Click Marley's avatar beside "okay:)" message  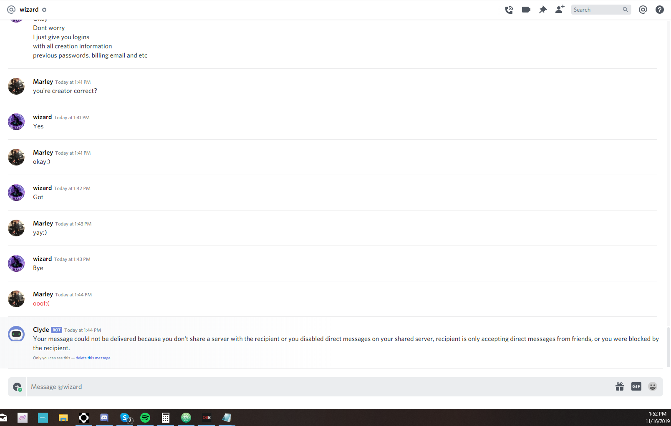point(16,157)
